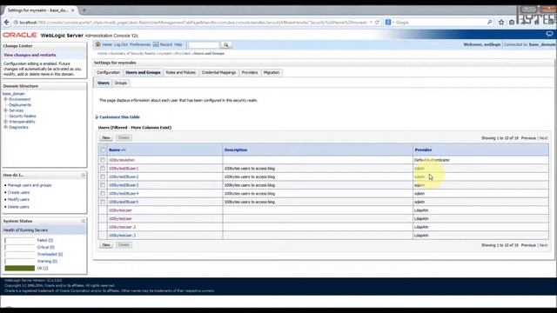The width and height of the screenshot is (557, 313).
Task: Open the address bar history dropdown arrow
Action: [372, 22]
